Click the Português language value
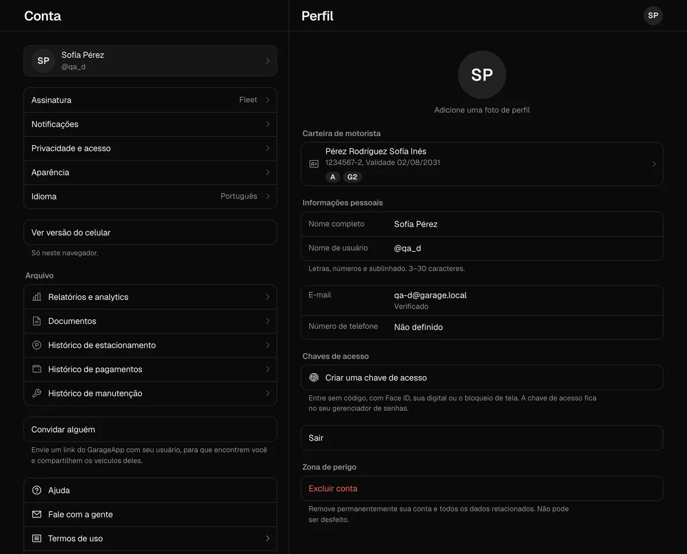687x554 pixels. tap(239, 196)
